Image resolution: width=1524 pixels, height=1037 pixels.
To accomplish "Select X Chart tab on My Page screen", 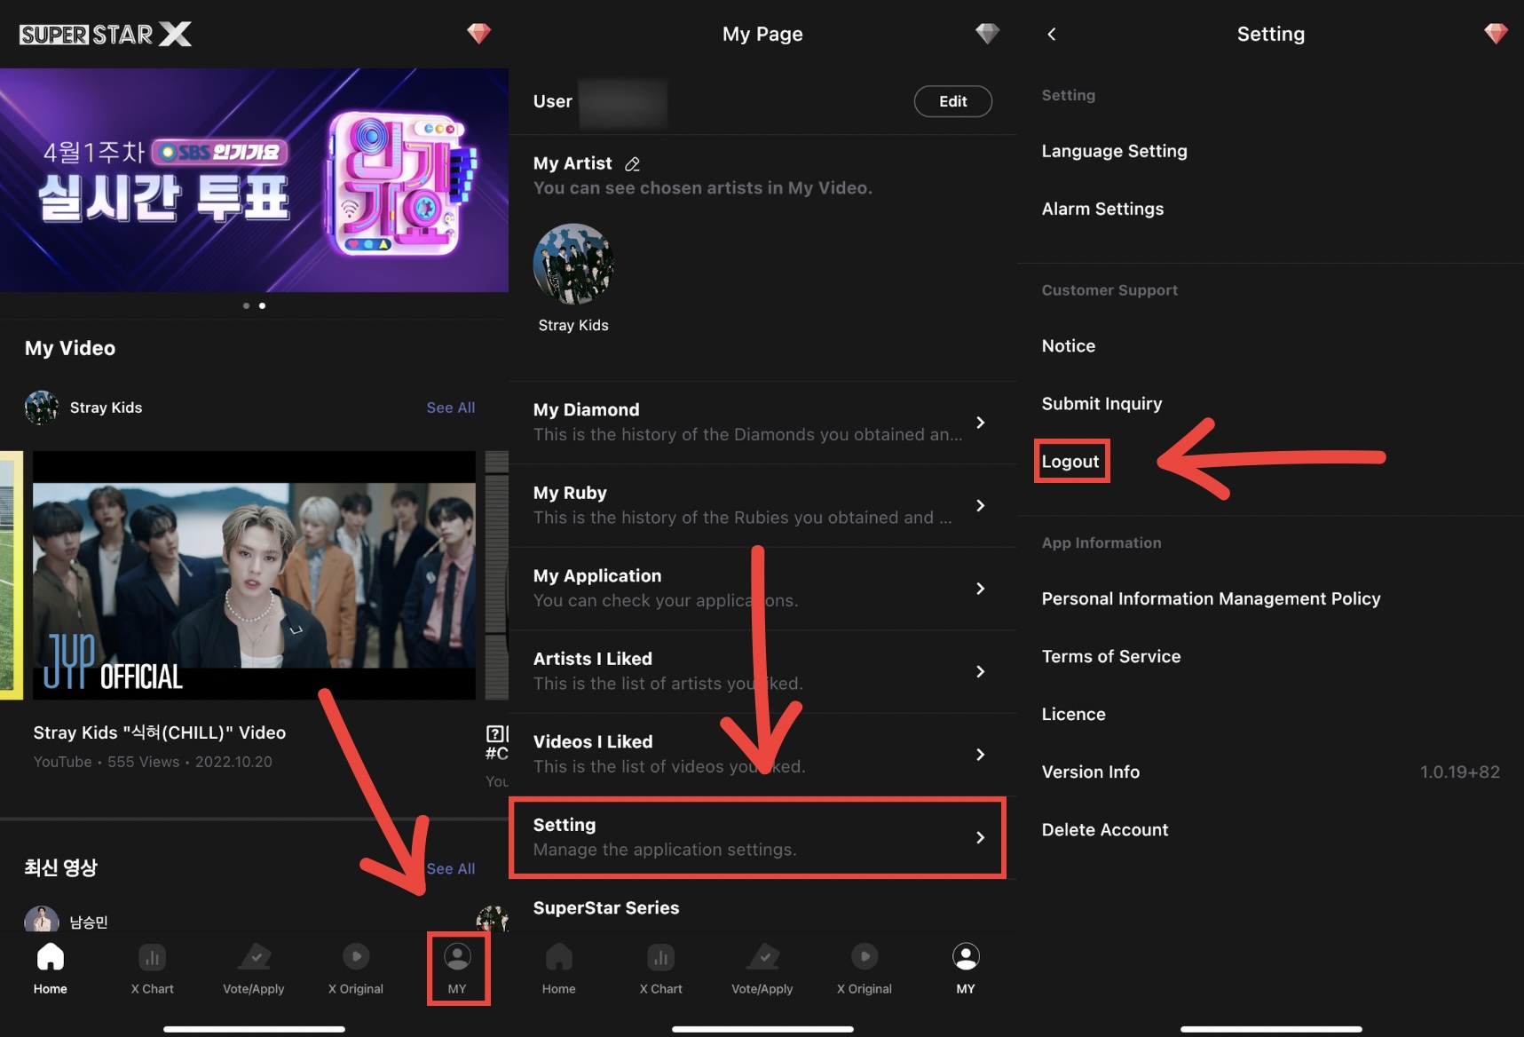I will pyautogui.click(x=661, y=968).
